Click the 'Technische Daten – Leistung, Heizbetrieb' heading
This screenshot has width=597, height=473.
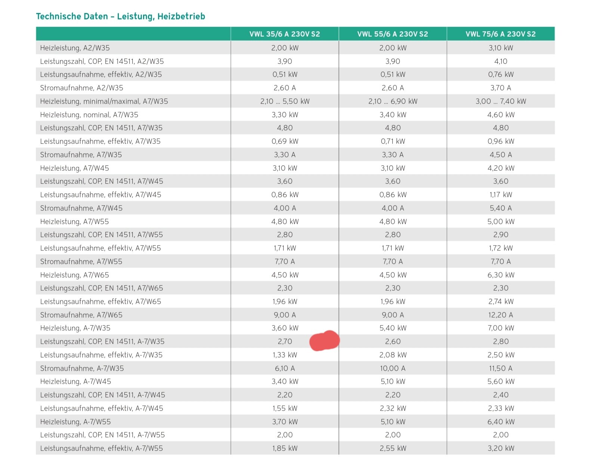coord(120,16)
